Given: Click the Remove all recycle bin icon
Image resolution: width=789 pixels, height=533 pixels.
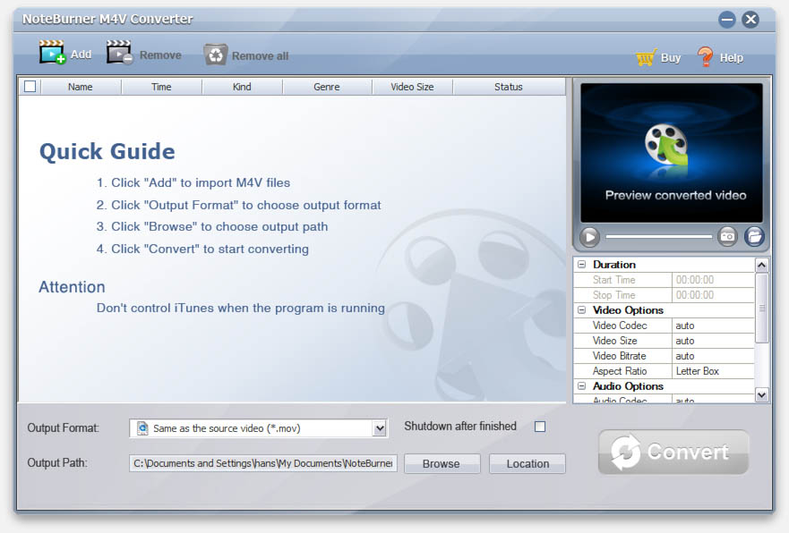Looking at the screenshot, I should pos(215,55).
